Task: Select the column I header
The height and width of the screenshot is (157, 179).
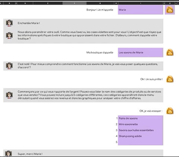Action: point(141,3)
